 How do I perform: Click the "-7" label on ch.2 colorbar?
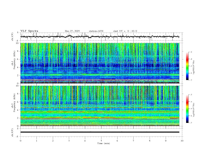pos(191,123)
